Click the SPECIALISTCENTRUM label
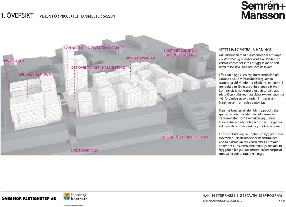286x207 pixels. pyautogui.click(x=35, y=74)
